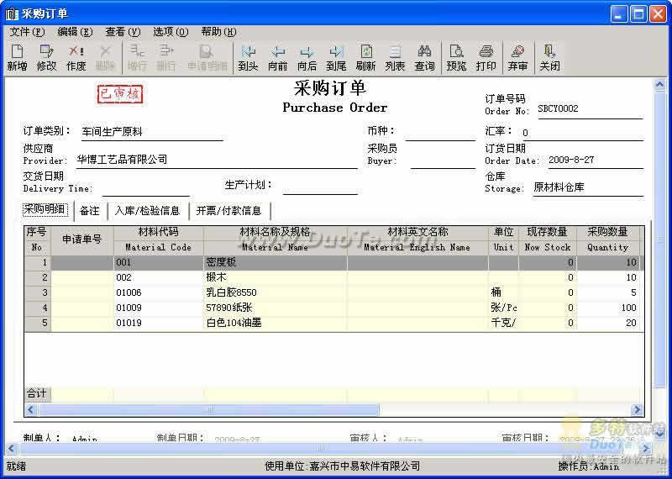The height and width of the screenshot is (479, 672).
Task: Click material code cell 01006
Action: pos(158,292)
